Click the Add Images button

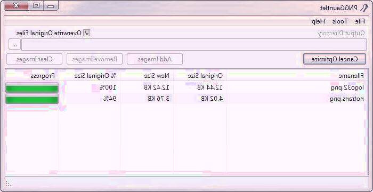click(x=155, y=59)
